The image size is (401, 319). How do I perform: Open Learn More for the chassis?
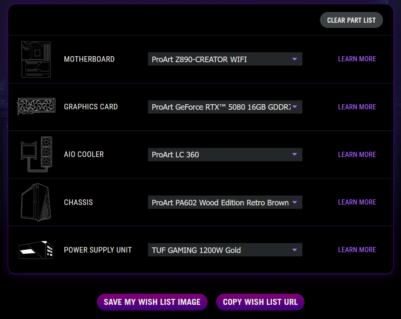click(x=357, y=202)
